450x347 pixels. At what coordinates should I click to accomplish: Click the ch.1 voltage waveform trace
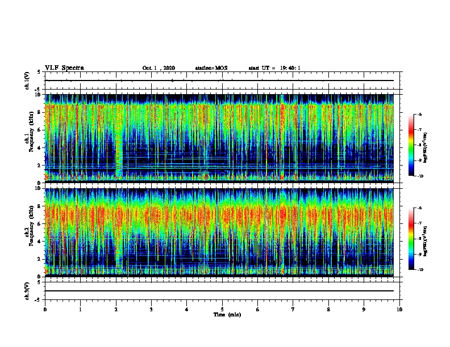[219, 81]
